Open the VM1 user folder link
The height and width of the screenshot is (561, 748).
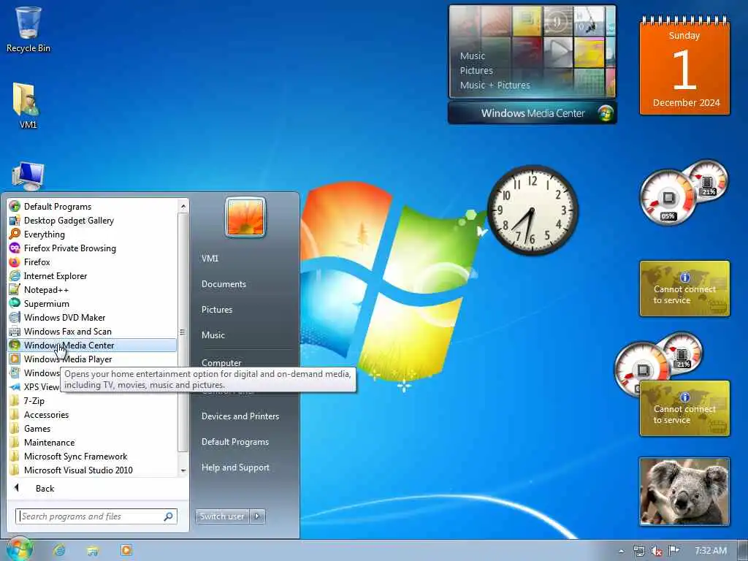pos(210,258)
